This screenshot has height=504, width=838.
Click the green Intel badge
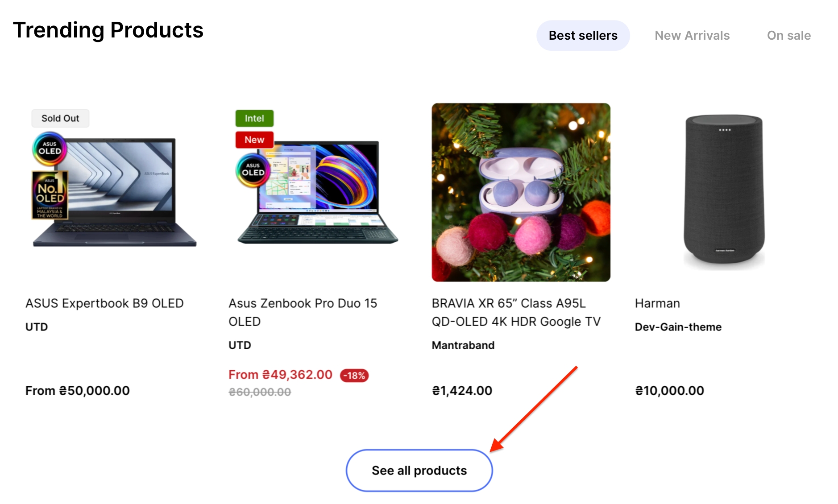click(254, 118)
